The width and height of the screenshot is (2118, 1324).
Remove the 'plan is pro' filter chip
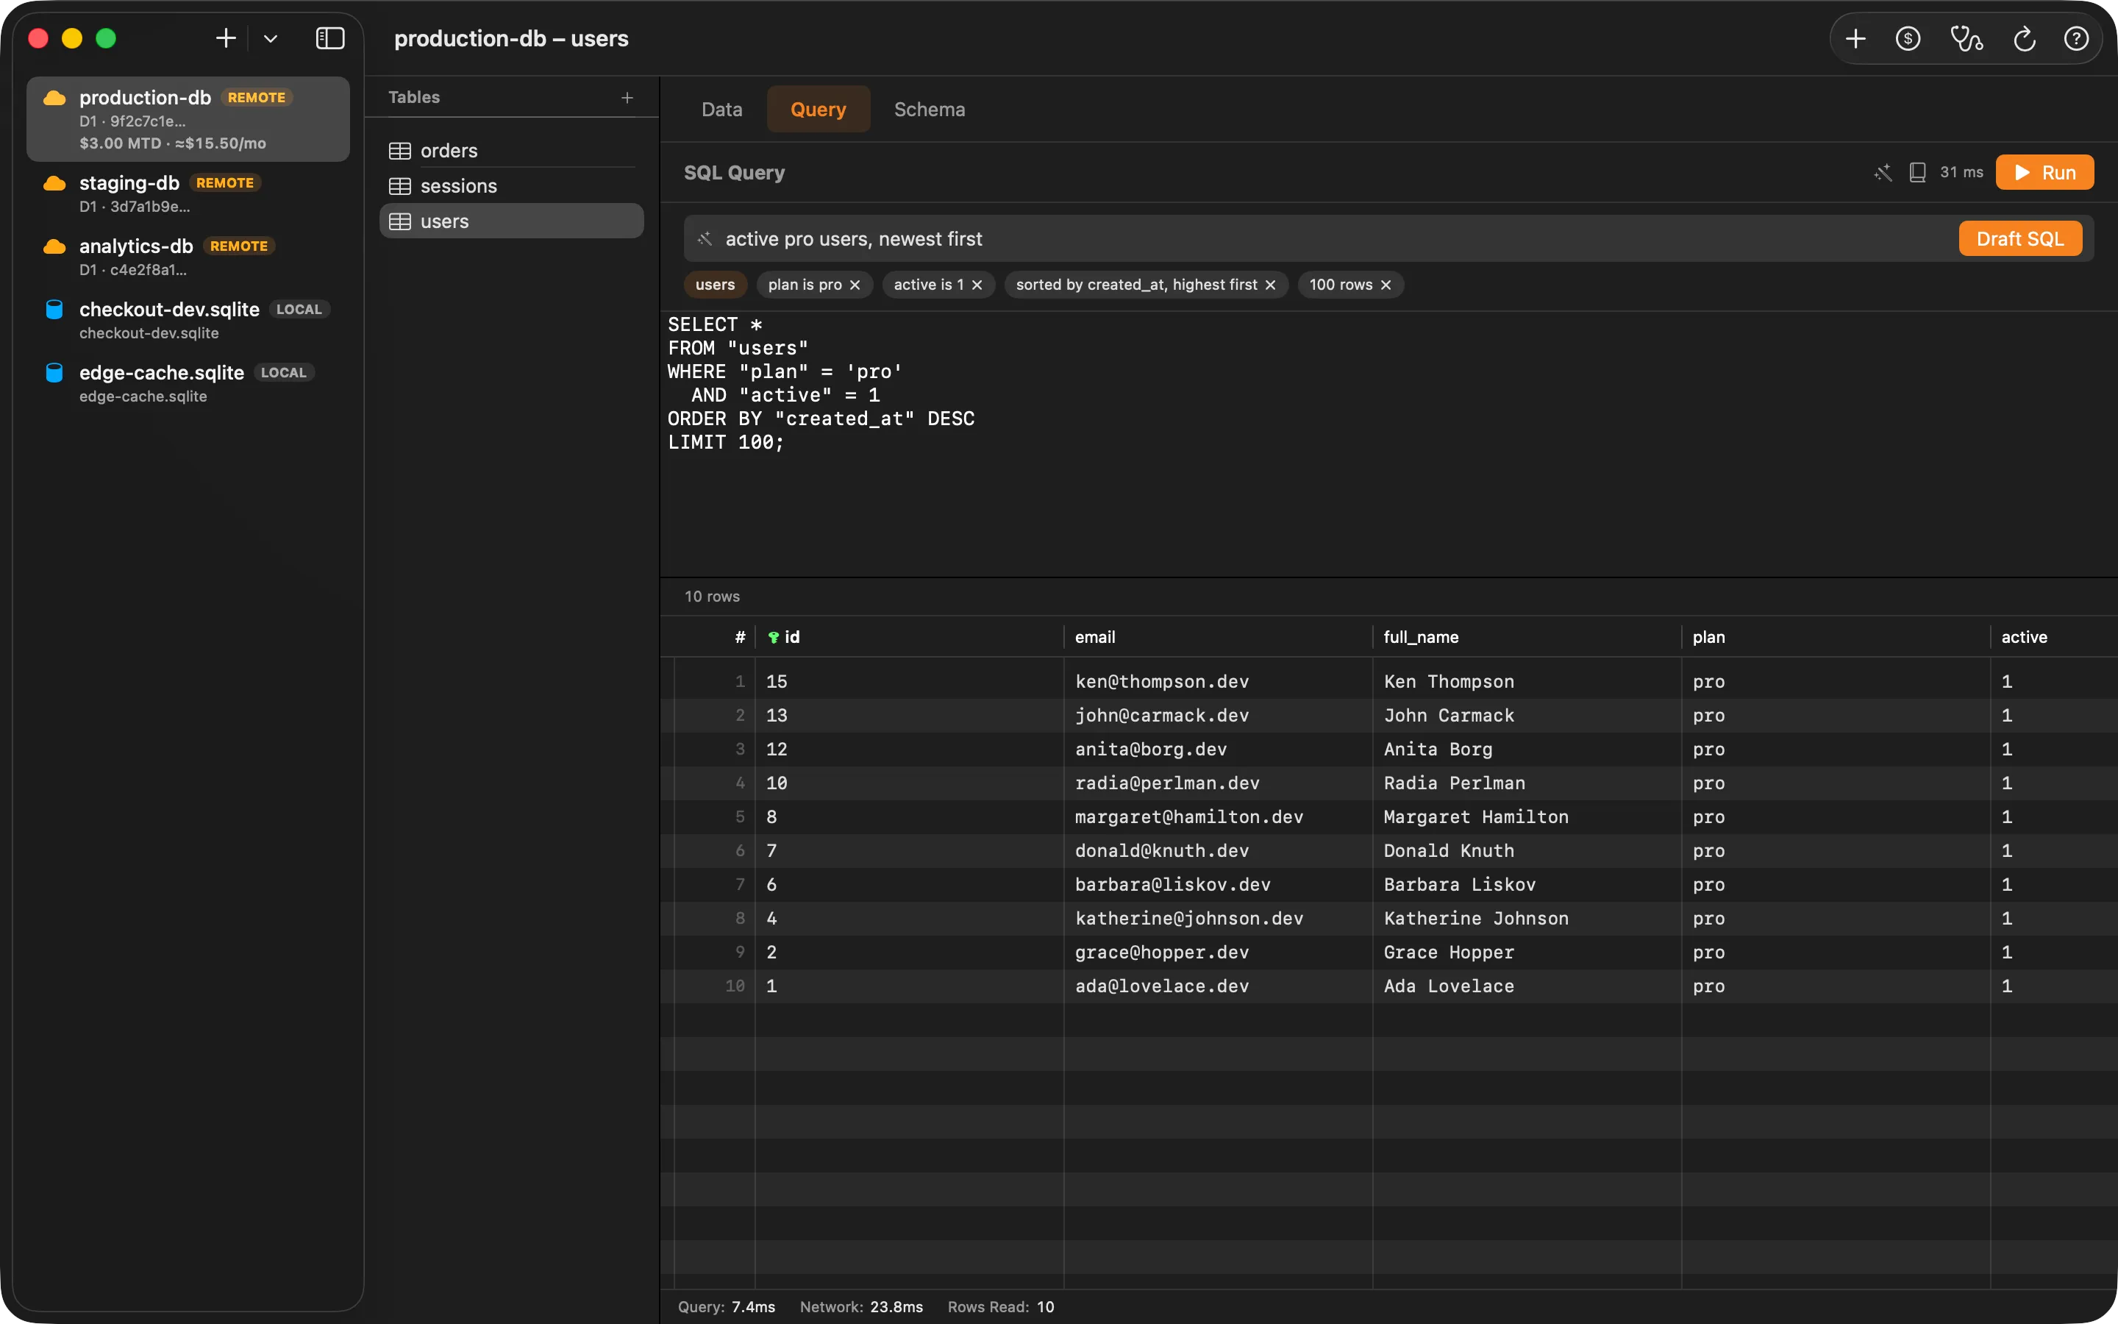(x=855, y=285)
